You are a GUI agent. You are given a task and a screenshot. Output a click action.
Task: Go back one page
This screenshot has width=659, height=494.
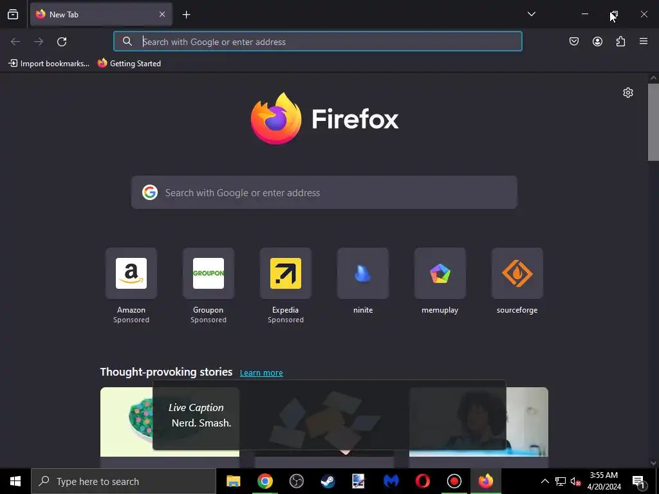15,42
